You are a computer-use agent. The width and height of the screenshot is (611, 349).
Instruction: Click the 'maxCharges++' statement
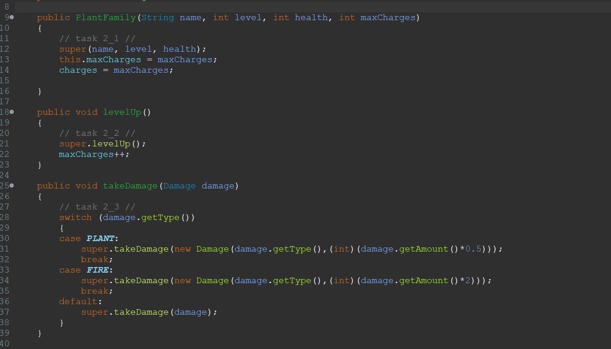[94, 154]
